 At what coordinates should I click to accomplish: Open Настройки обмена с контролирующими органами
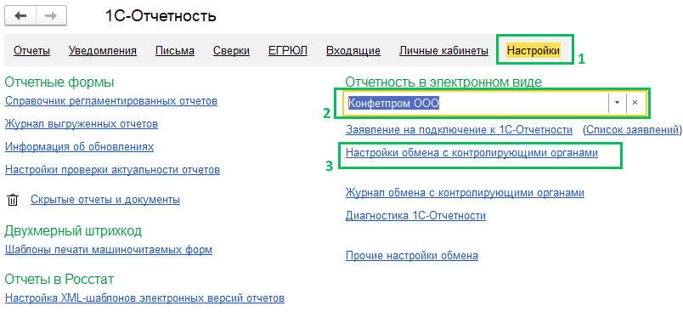(471, 153)
